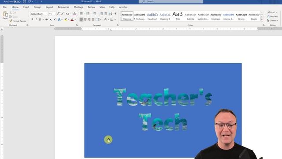Toggle Strikethrough formatting
The height and width of the screenshot is (159, 282).
46,19
